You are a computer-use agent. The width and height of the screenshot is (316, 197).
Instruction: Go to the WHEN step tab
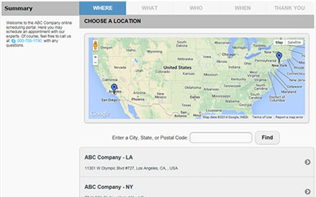coord(243,8)
